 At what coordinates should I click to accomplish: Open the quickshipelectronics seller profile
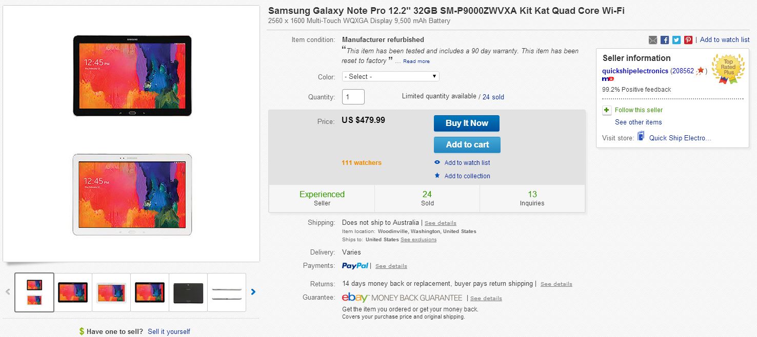635,71
